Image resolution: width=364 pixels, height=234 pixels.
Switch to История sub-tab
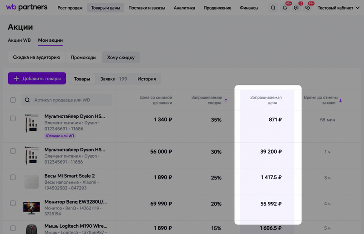point(147,79)
